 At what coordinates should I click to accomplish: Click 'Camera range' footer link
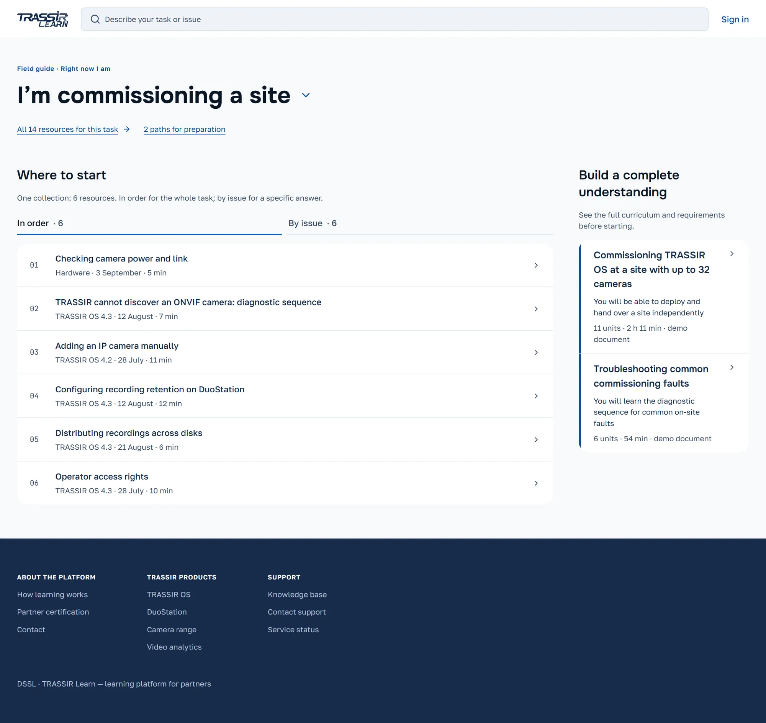pos(172,630)
